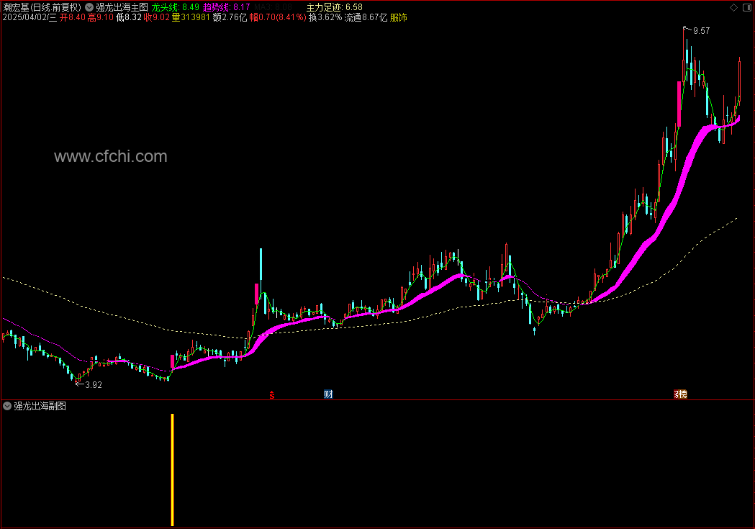Click the 强龙出海副图 sub-chart label

[x=40, y=406]
